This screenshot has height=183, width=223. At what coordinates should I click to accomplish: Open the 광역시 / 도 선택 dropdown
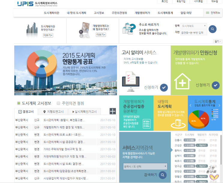145,166
